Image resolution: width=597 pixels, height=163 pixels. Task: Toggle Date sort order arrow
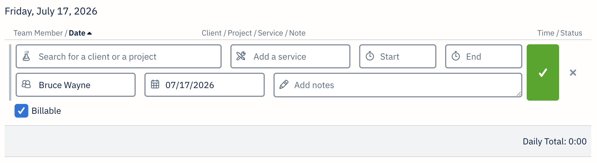[89, 33]
